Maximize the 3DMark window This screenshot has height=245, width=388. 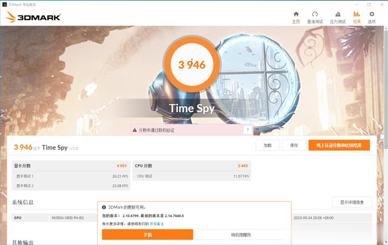[x=369, y=4]
